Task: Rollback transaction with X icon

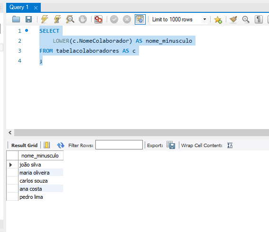Action: point(127,19)
